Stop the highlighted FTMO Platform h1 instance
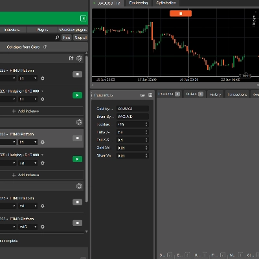This screenshot has width=259, height=259. 77,138
